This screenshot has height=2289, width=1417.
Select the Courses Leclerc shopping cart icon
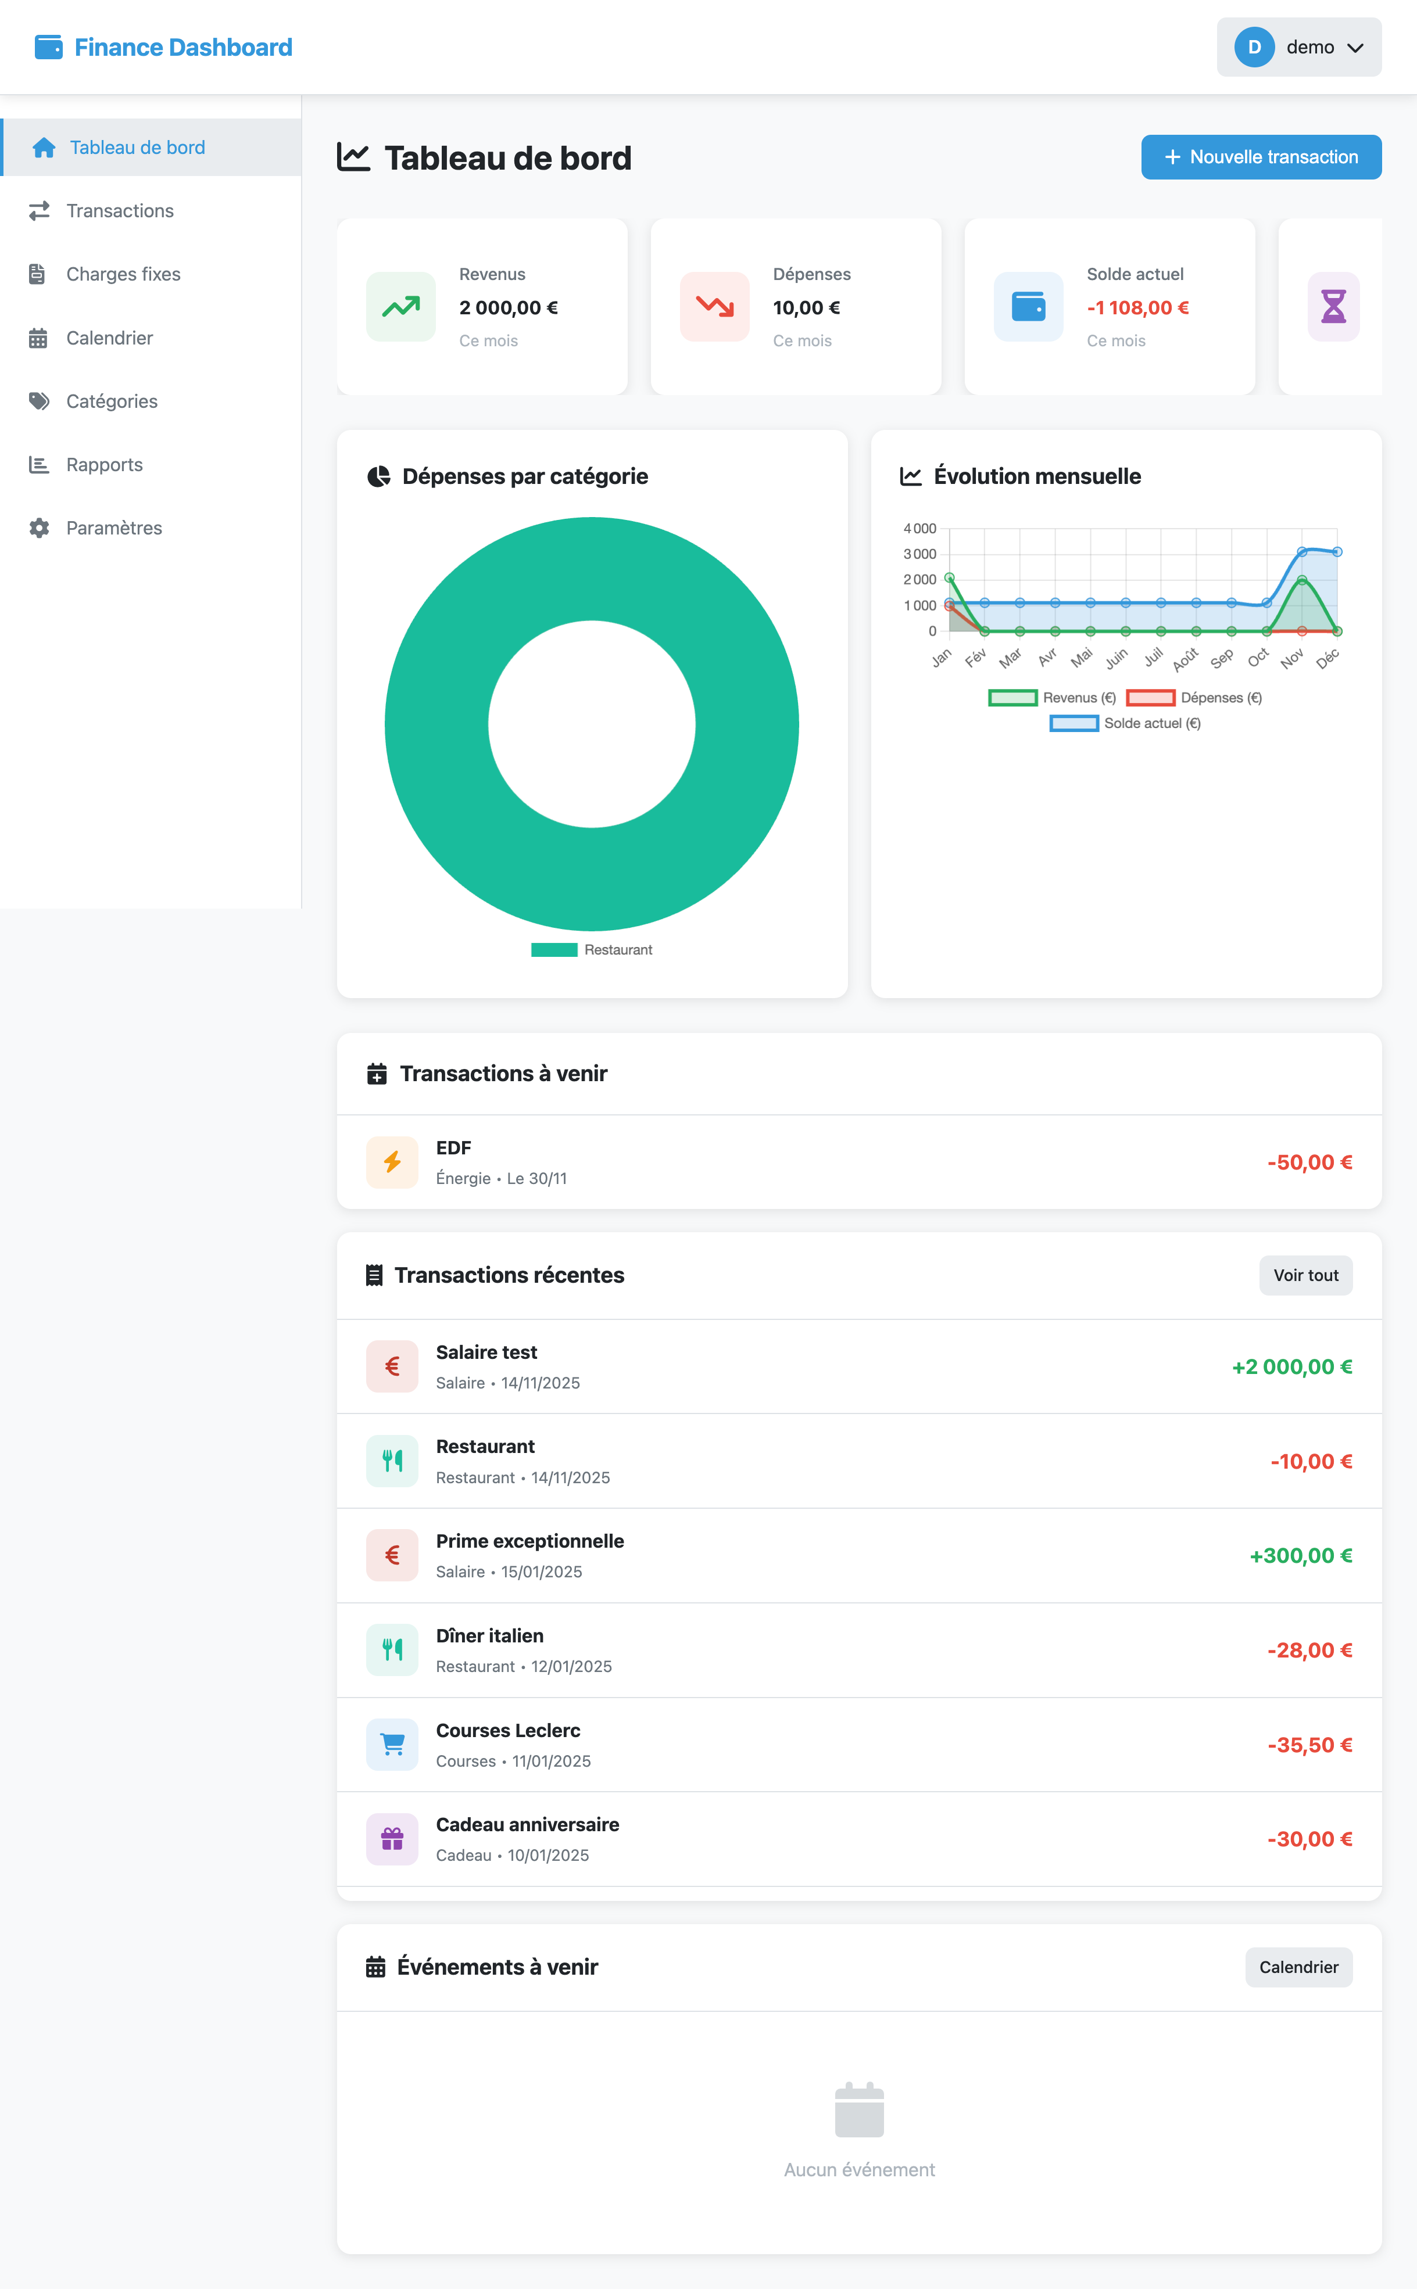(392, 1744)
